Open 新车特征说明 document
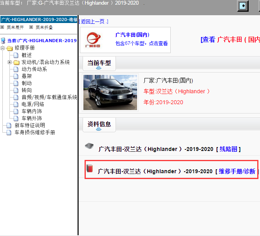Image resolution: width=260 pixels, height=236 pixels. coord(30,125)
